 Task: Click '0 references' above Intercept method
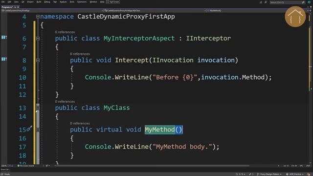pos(80,54)
